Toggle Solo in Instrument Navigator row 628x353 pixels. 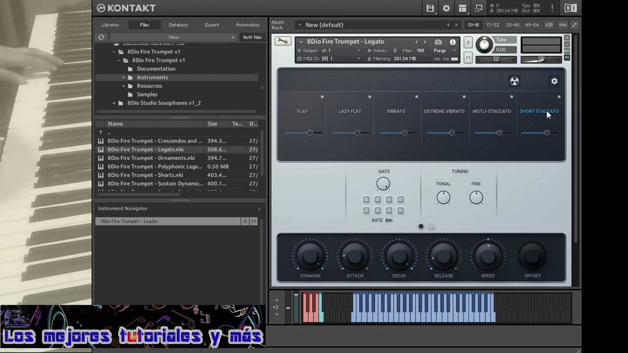[245, 222]
